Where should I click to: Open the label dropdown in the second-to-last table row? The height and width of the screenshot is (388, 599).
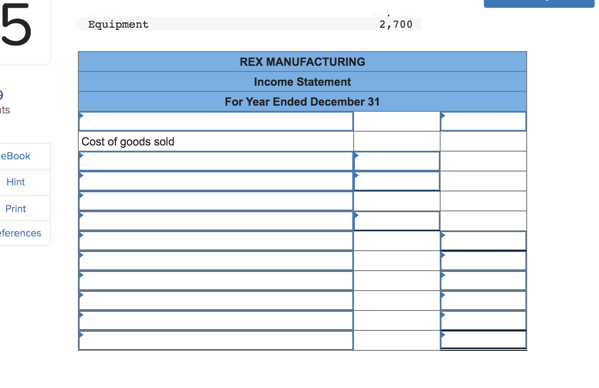click(x=216, y=320)
